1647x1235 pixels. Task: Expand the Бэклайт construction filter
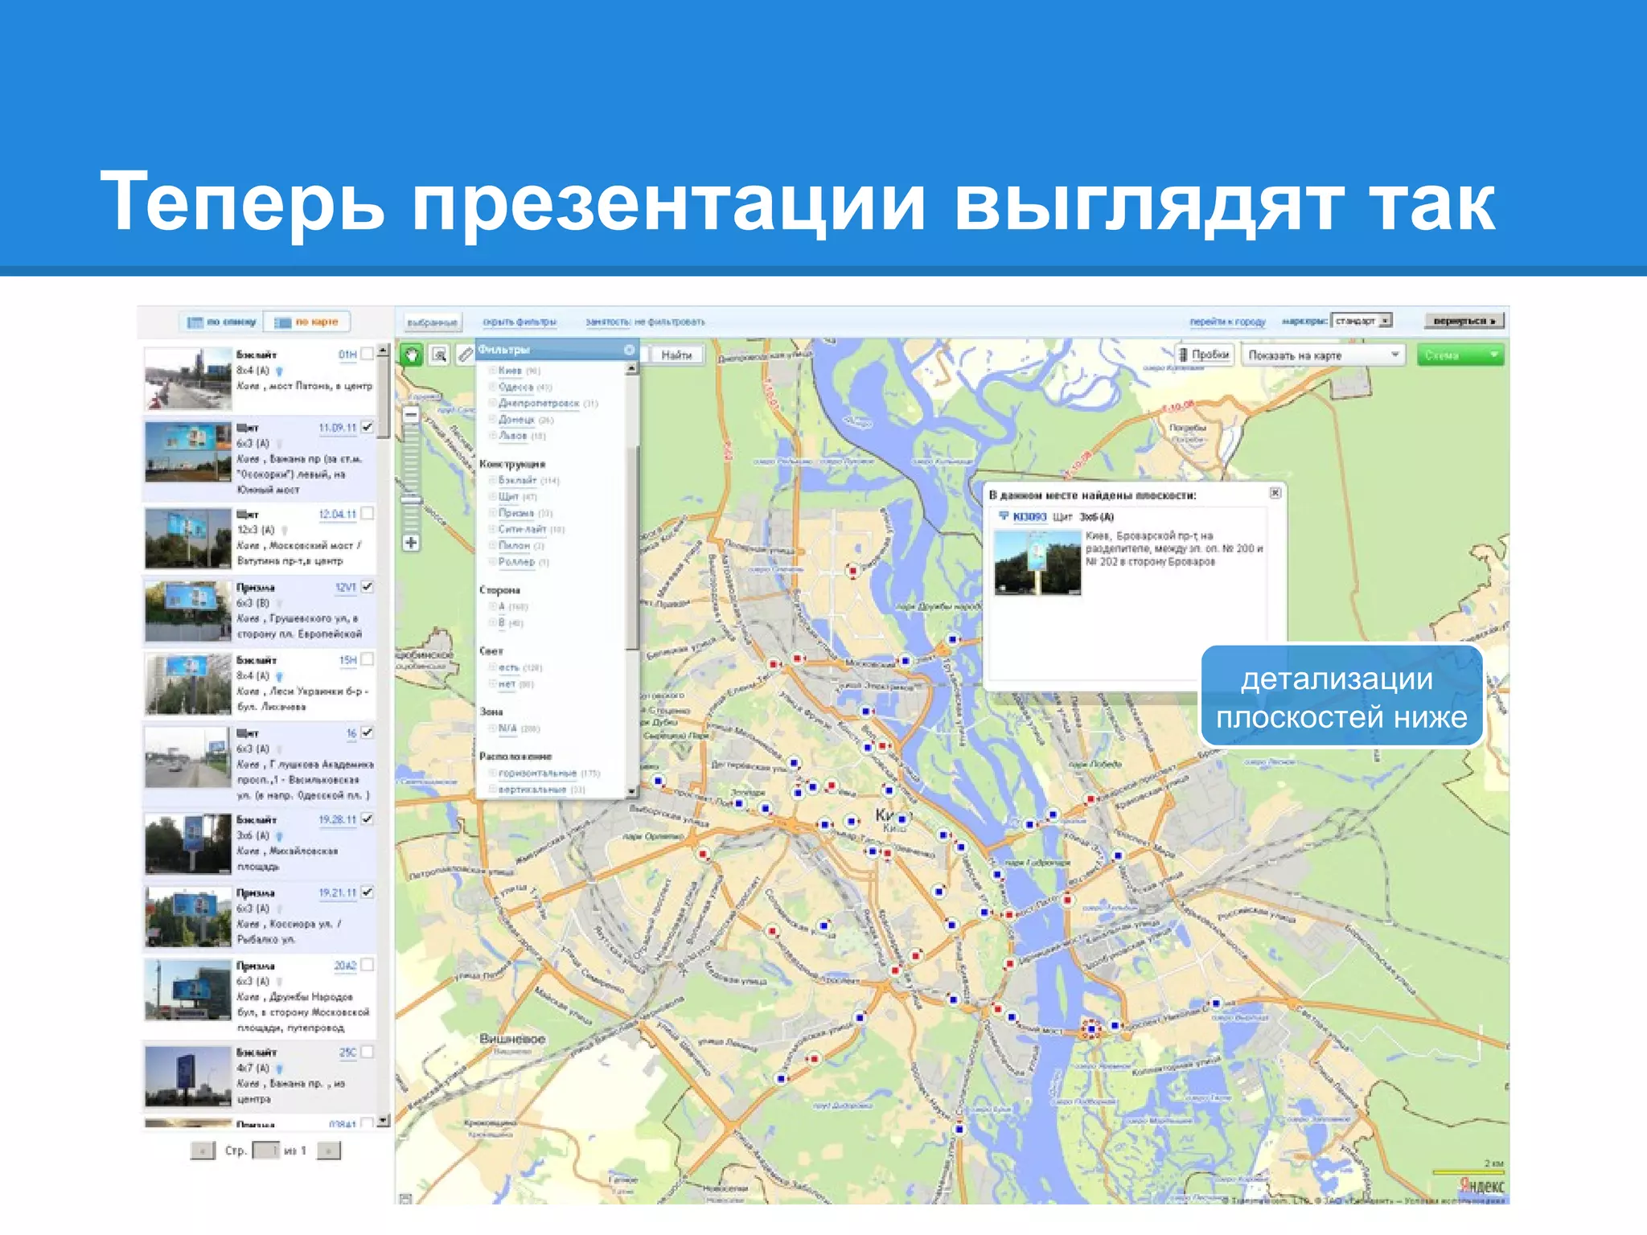[x=492, y=480]
